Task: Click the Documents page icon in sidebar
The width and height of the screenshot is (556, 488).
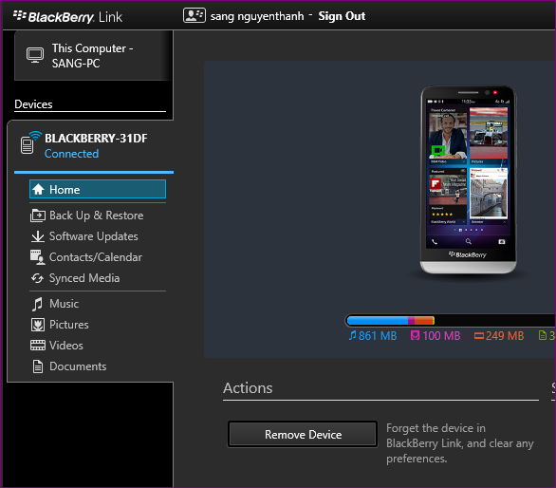Action: [38, 366]
